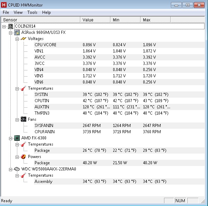
Task: Collapse the motherboard Temperatures group
Action: [x=17, y=89]
